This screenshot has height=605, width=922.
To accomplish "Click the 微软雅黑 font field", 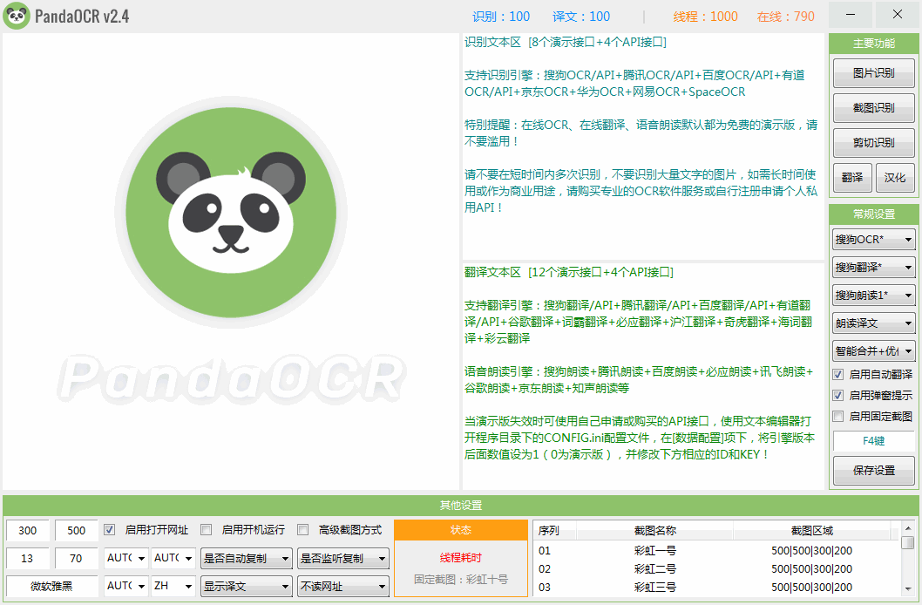I will [51, 586].
